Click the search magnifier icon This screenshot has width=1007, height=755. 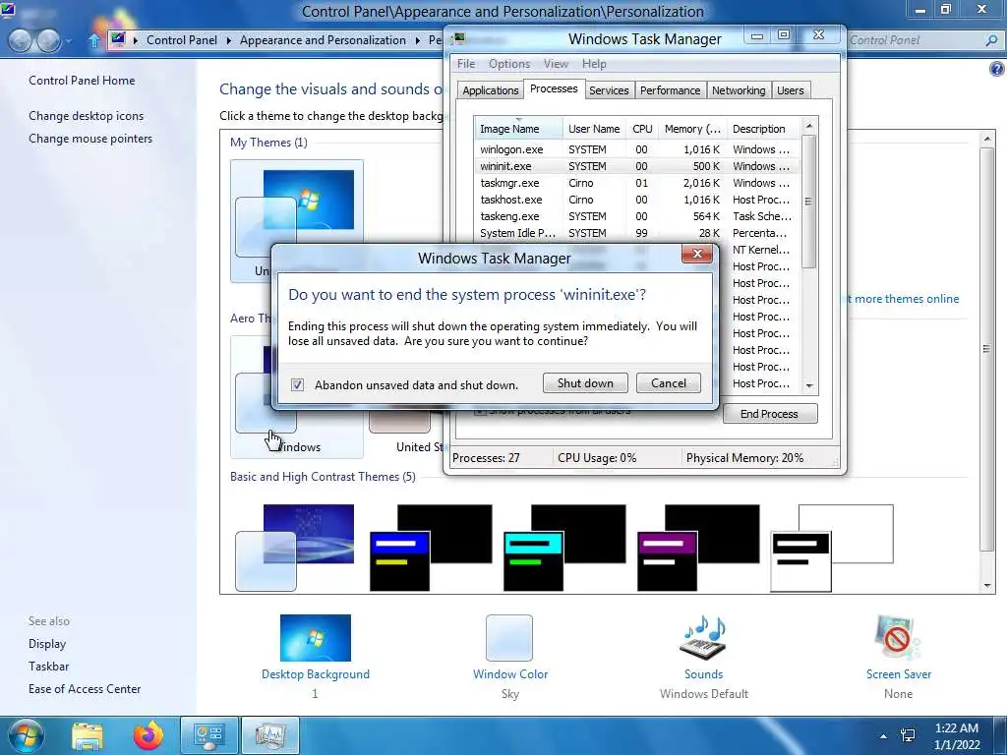click(x=991, y=40)
